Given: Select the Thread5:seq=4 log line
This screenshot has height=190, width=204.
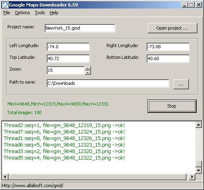Looking at the screenshot, I should (64, 158).
